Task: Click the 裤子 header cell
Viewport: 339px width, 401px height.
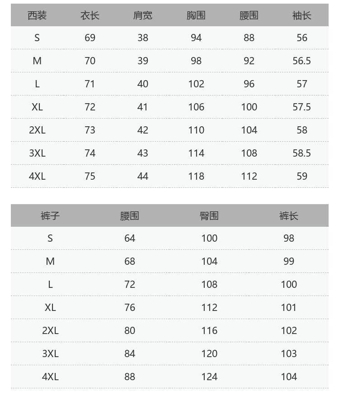Action: pos(50,216)
